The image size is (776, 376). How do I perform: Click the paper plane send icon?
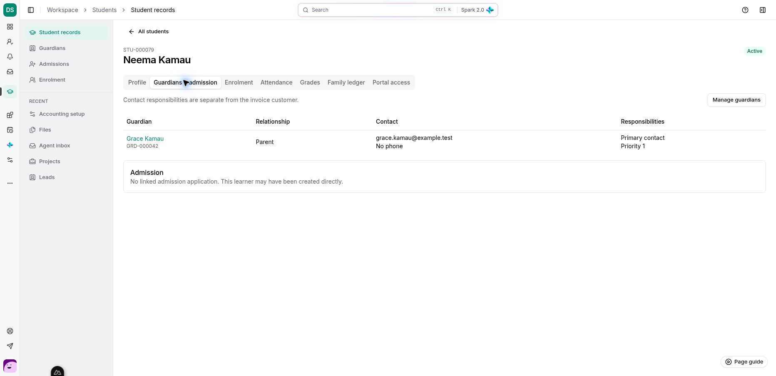pyautogui.click(x=10, y=346)
